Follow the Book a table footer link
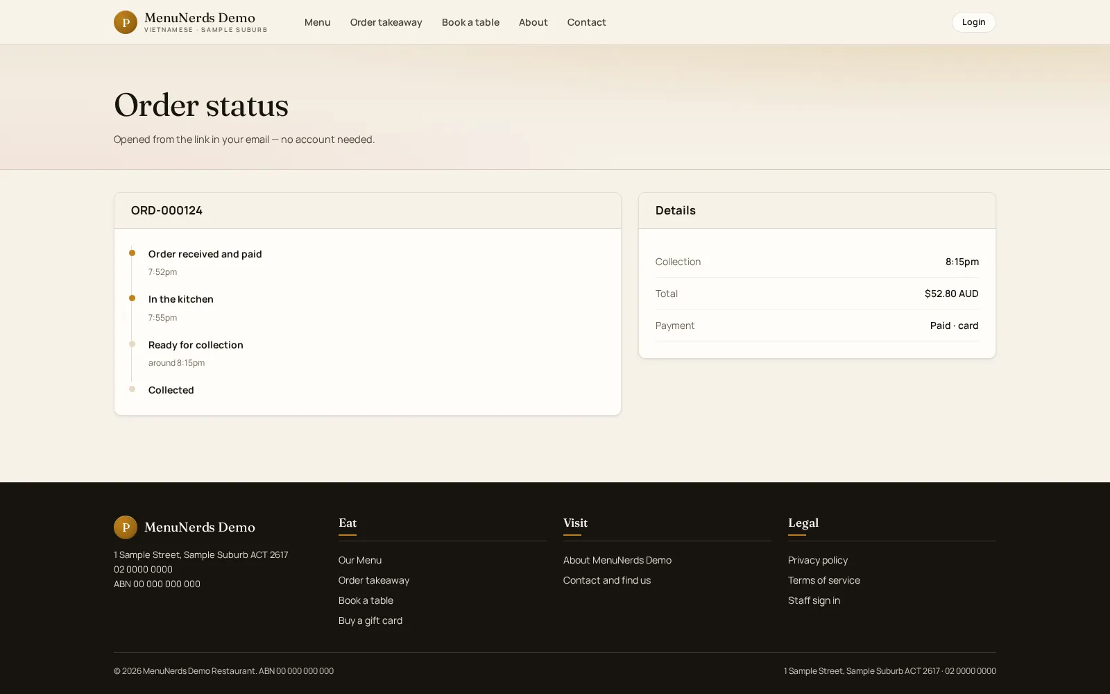Screen dimensions: 1110x694 (366, 600)
